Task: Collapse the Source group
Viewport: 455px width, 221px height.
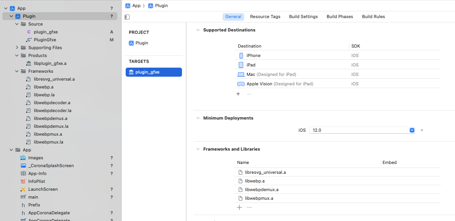Action: click(x=17, y=24)
